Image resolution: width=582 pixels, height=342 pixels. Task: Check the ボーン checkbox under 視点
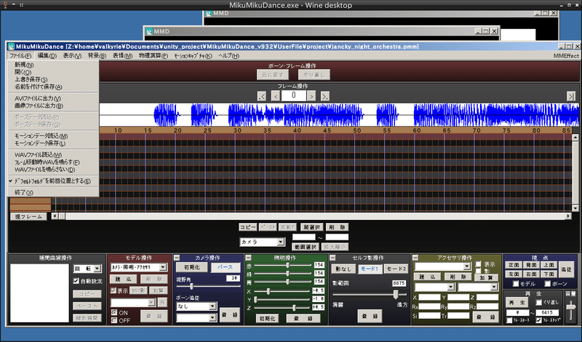coord(548,284)
